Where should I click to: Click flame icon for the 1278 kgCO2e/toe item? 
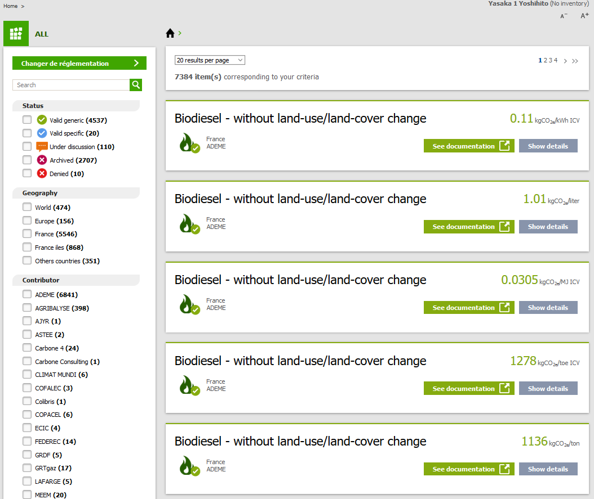point(189,385)
